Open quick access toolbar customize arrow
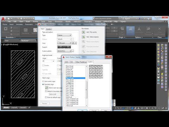 [x=33, y=18]
